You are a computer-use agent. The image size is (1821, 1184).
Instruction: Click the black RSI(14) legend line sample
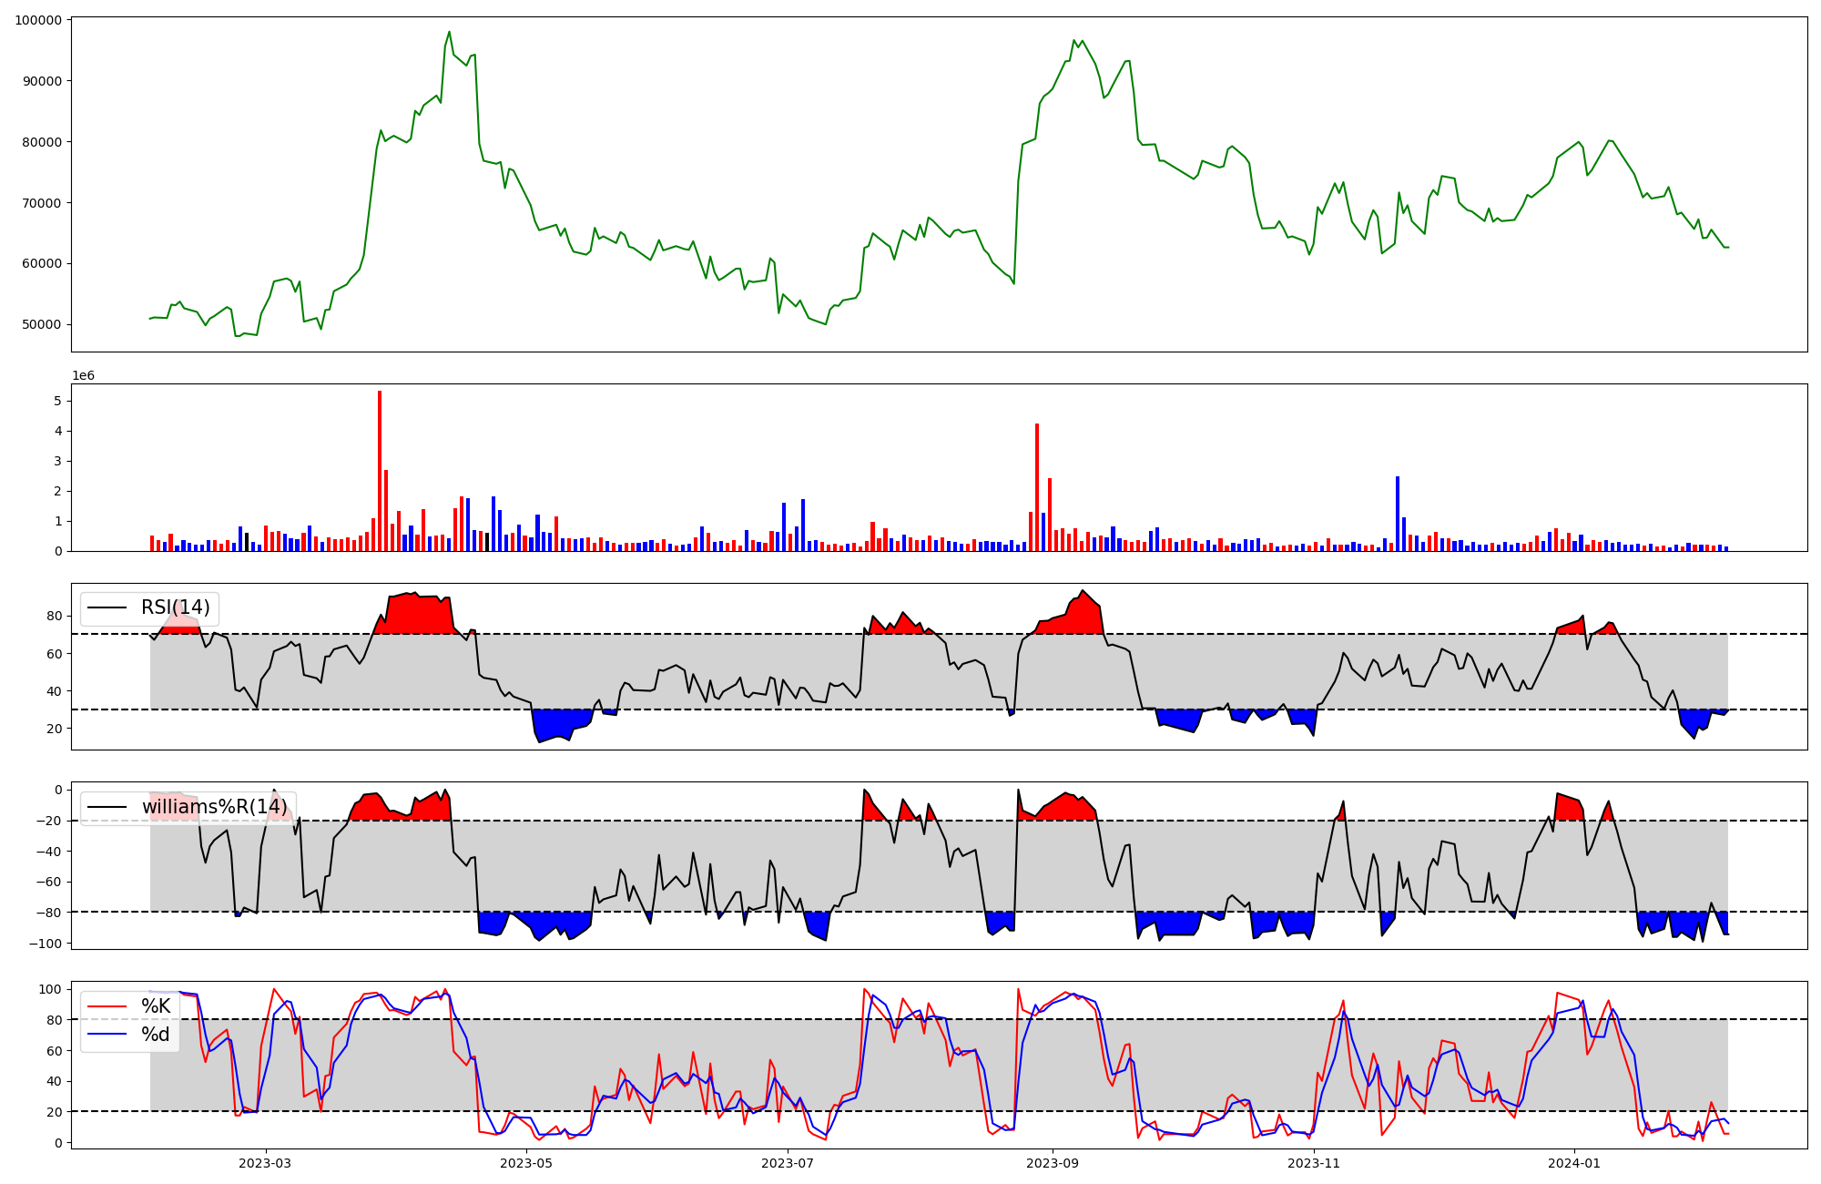click(x=107, y=608)
